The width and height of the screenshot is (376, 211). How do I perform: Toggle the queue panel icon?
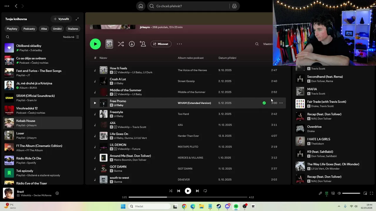tap(327, 193)
